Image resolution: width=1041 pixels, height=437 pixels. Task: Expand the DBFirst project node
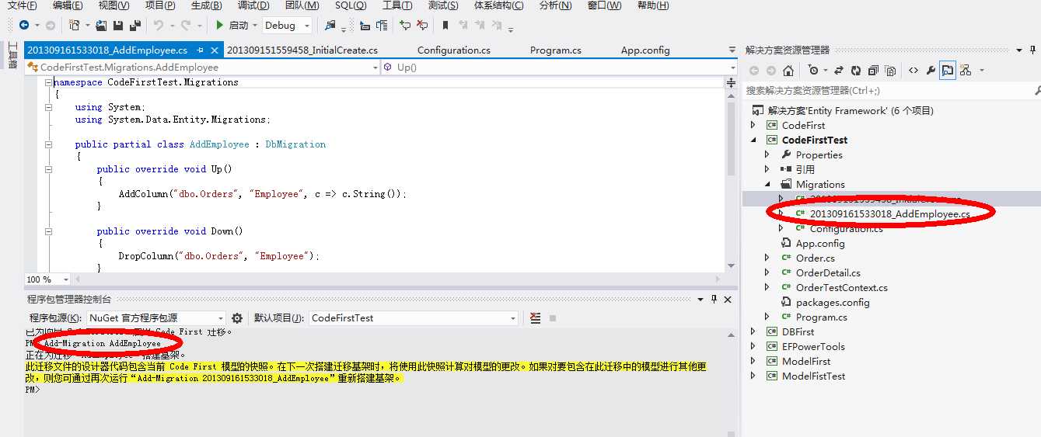coord(753,331)
